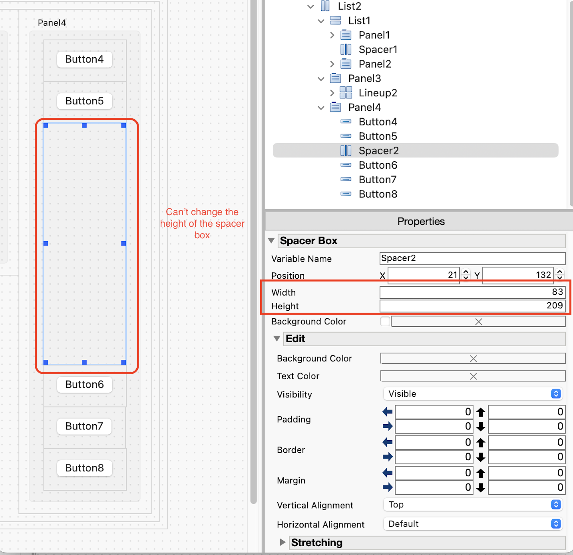Click Button6's button icon in the tree
The width and height of the screenshot is (573, 555).
click(x=346, y=165)
